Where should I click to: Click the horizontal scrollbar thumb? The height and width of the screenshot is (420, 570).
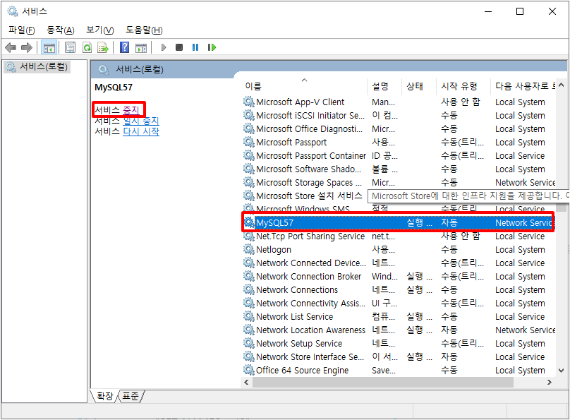(x=383, y=382)
